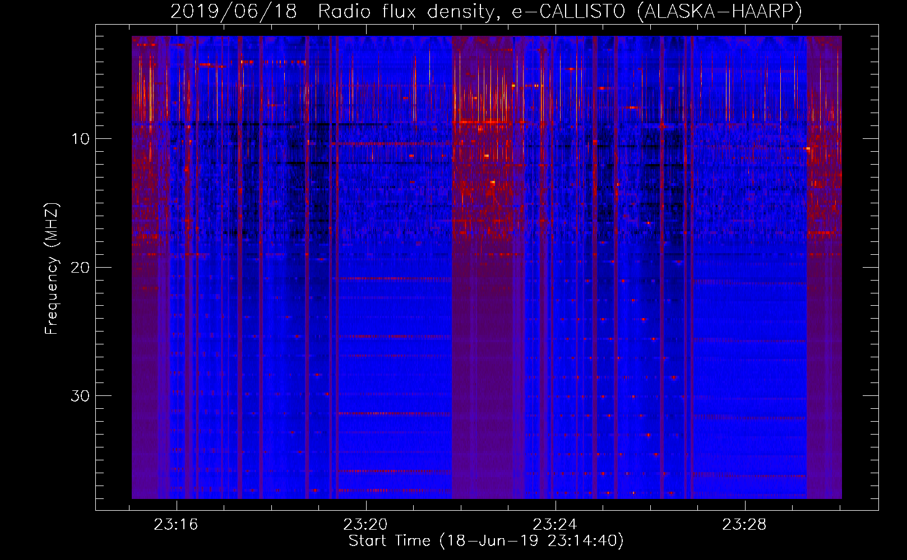Click the 'Start Time (18-Jun-19 23:14:40)' label
The width and height of the screenshot is (907, 560).
486,541
